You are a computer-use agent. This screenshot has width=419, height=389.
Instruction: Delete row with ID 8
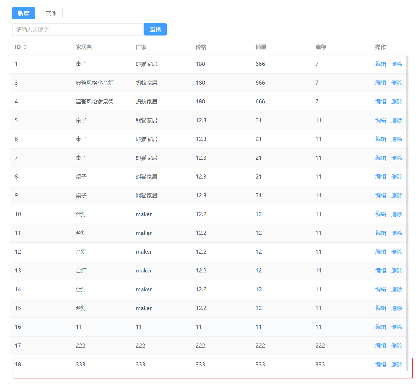397,177
